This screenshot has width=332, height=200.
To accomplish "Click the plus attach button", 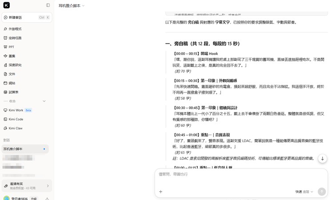I will click(x=161, y=192).
